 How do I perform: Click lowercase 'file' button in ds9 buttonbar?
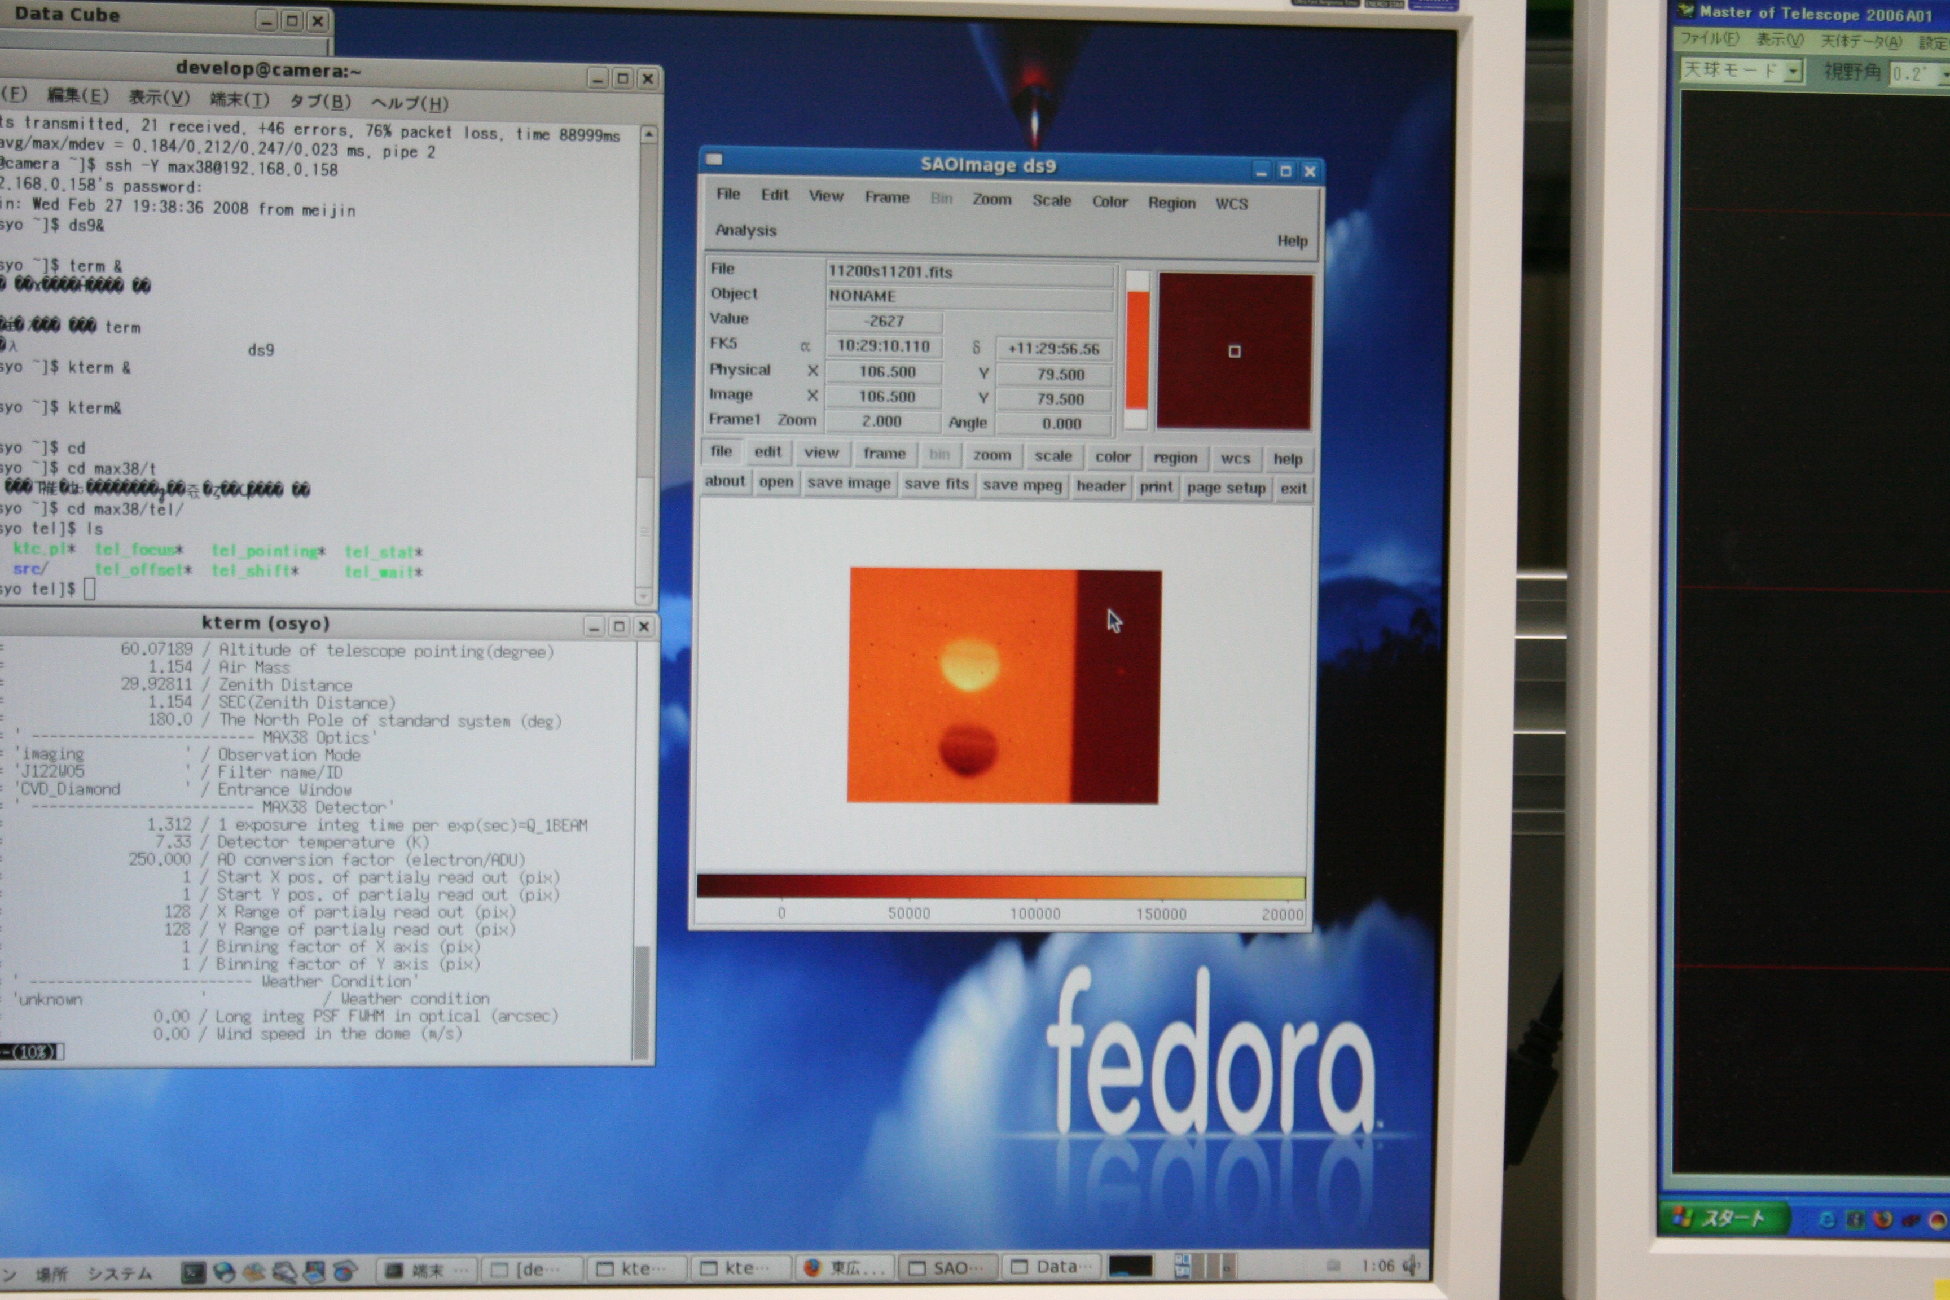click(721, 451)
